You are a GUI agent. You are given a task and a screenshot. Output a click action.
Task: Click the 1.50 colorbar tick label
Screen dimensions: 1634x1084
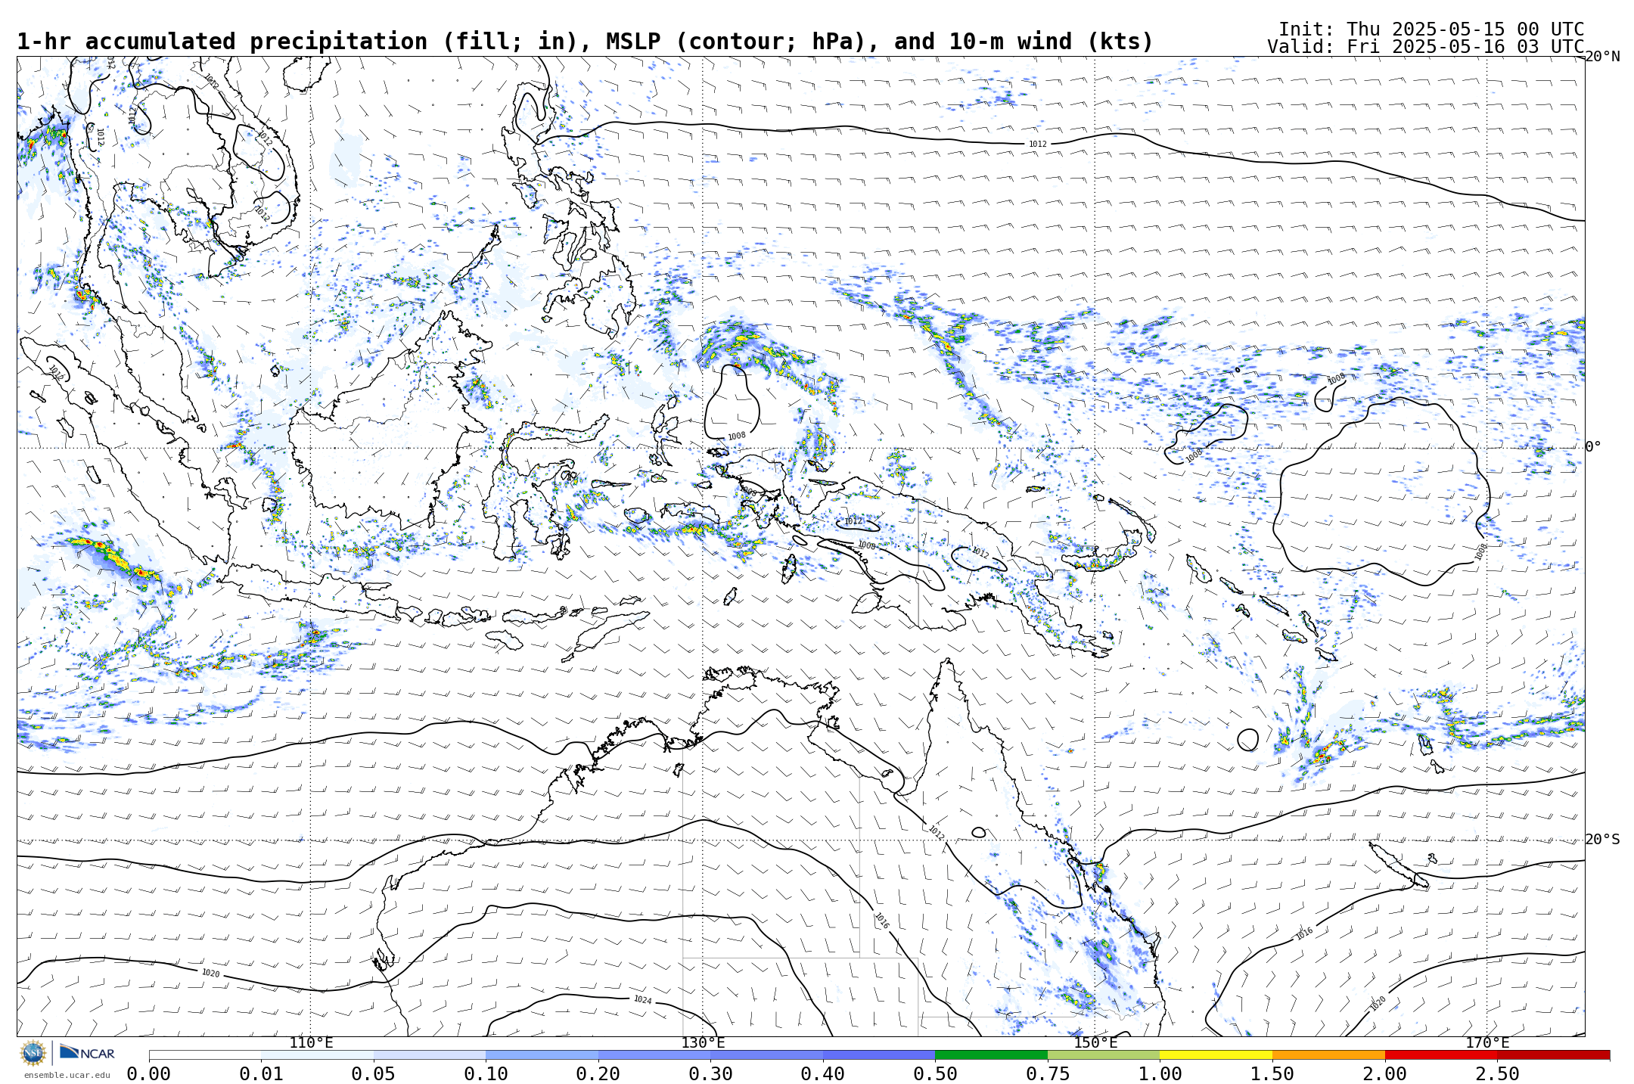(1272, 1074)
